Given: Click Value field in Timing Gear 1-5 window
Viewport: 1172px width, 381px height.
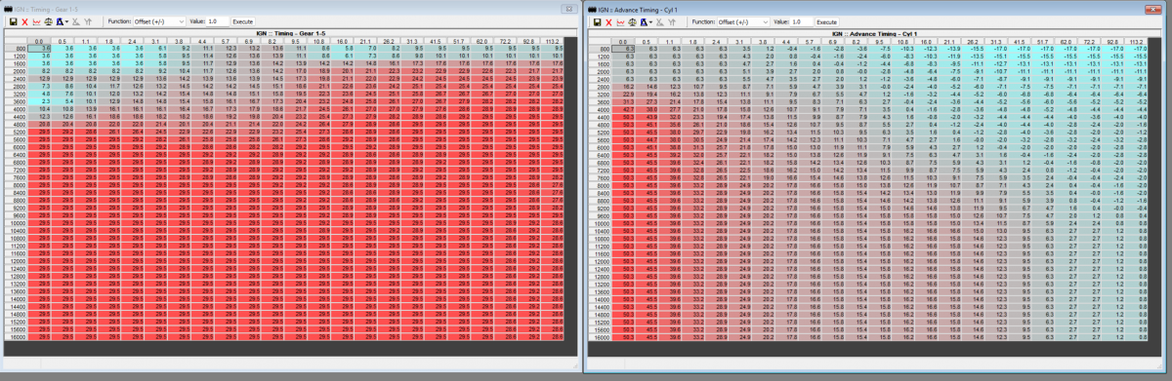Looking at the screenshot, I should coord(217,21).
